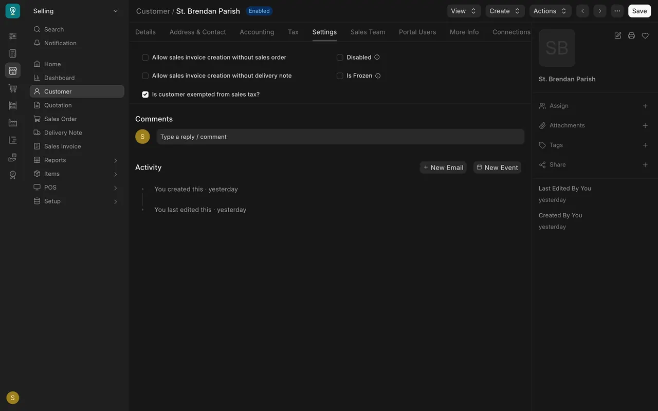Open the View dropdown
The image size is (658, 411).
coord(464,11)
